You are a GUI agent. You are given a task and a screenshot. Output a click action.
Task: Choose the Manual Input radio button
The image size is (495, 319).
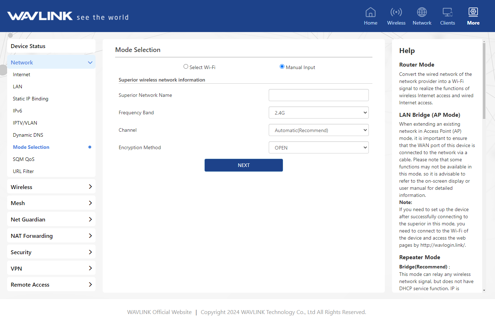tap(282, 67)
